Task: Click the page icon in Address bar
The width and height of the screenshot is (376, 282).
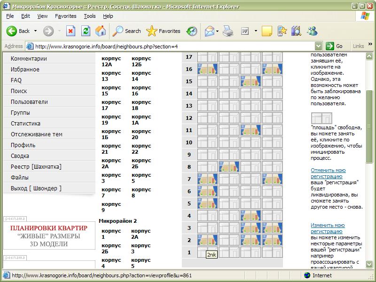Action: coord(30,46)
